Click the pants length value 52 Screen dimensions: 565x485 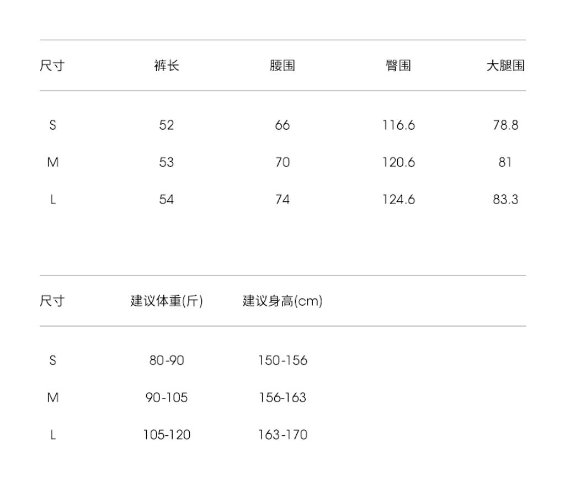click(x=167, y=125)
